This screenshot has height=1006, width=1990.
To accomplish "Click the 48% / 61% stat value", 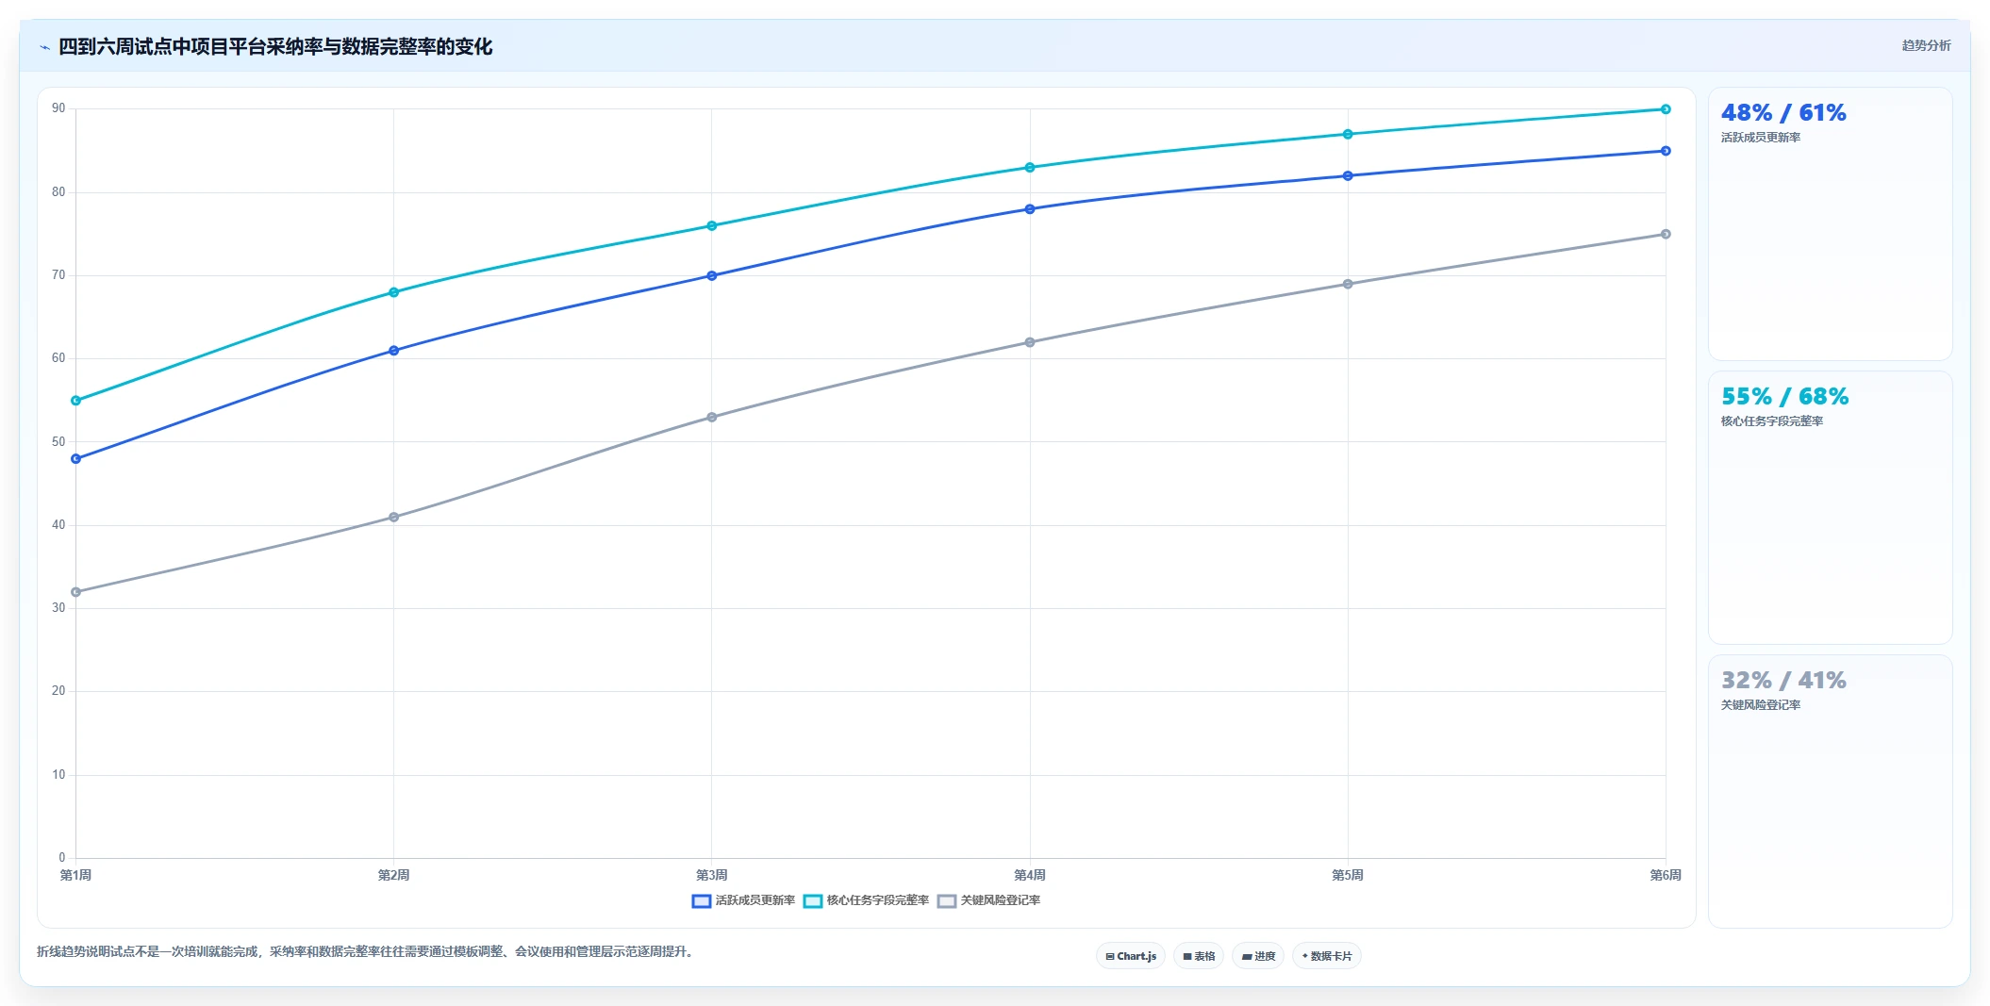I will point(1783,113).
